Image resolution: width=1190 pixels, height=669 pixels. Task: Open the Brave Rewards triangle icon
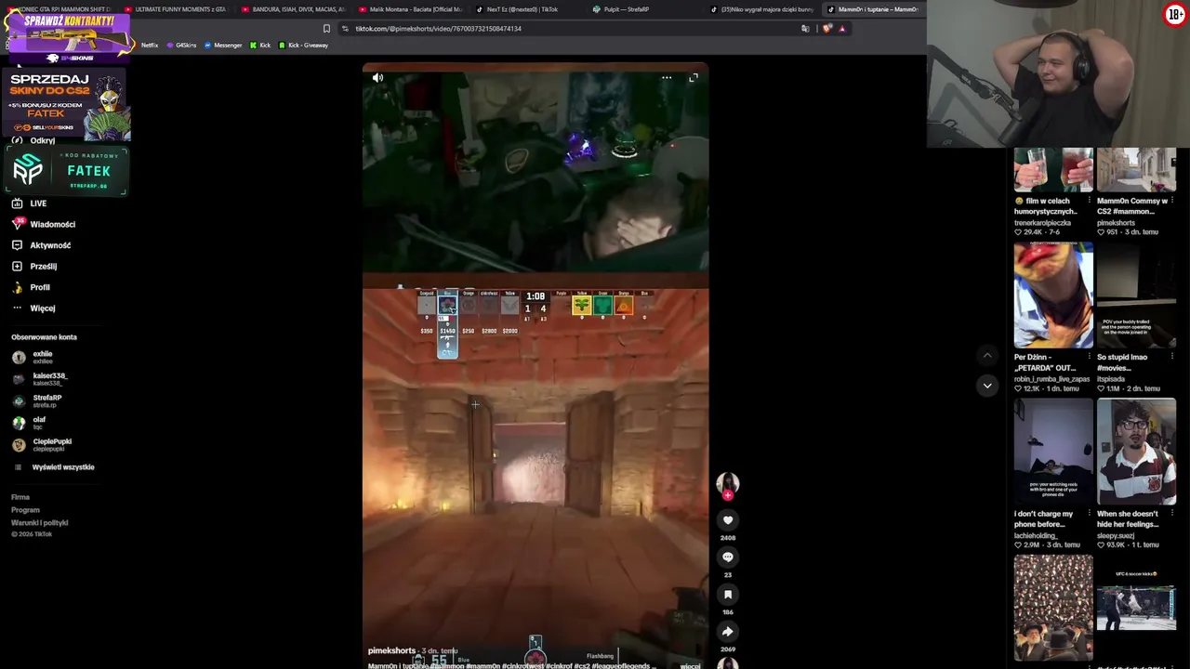pos(842,29)
